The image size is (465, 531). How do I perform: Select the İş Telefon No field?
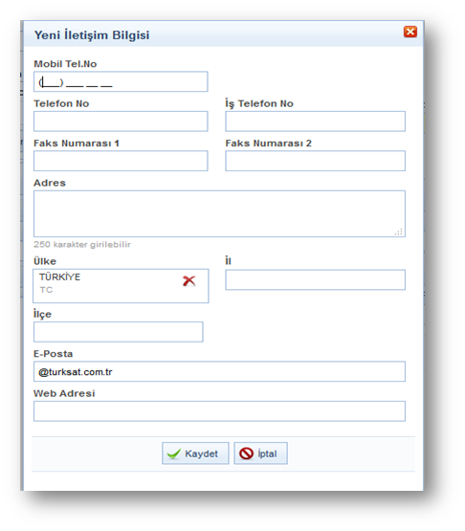click(x=315, y=122)
